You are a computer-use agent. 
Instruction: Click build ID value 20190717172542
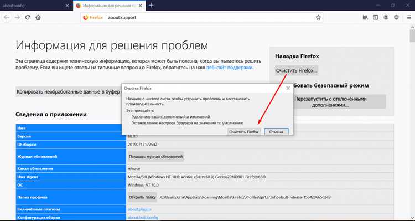(142, 145)
